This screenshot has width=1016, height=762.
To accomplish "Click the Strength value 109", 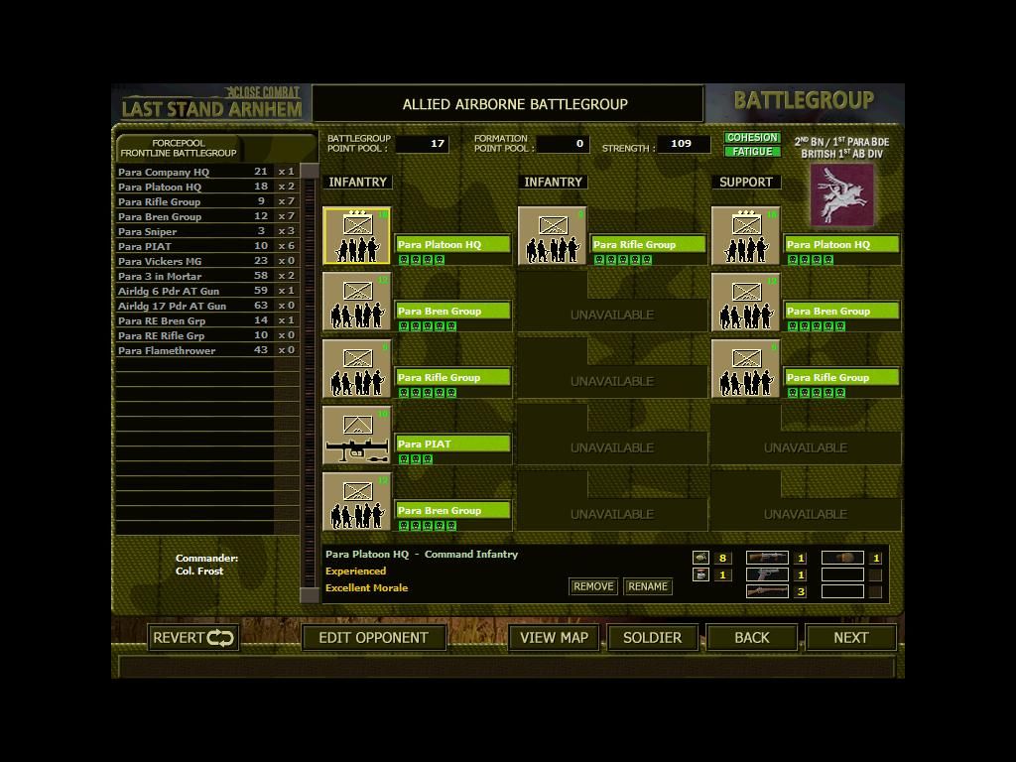I will [684, 143].
